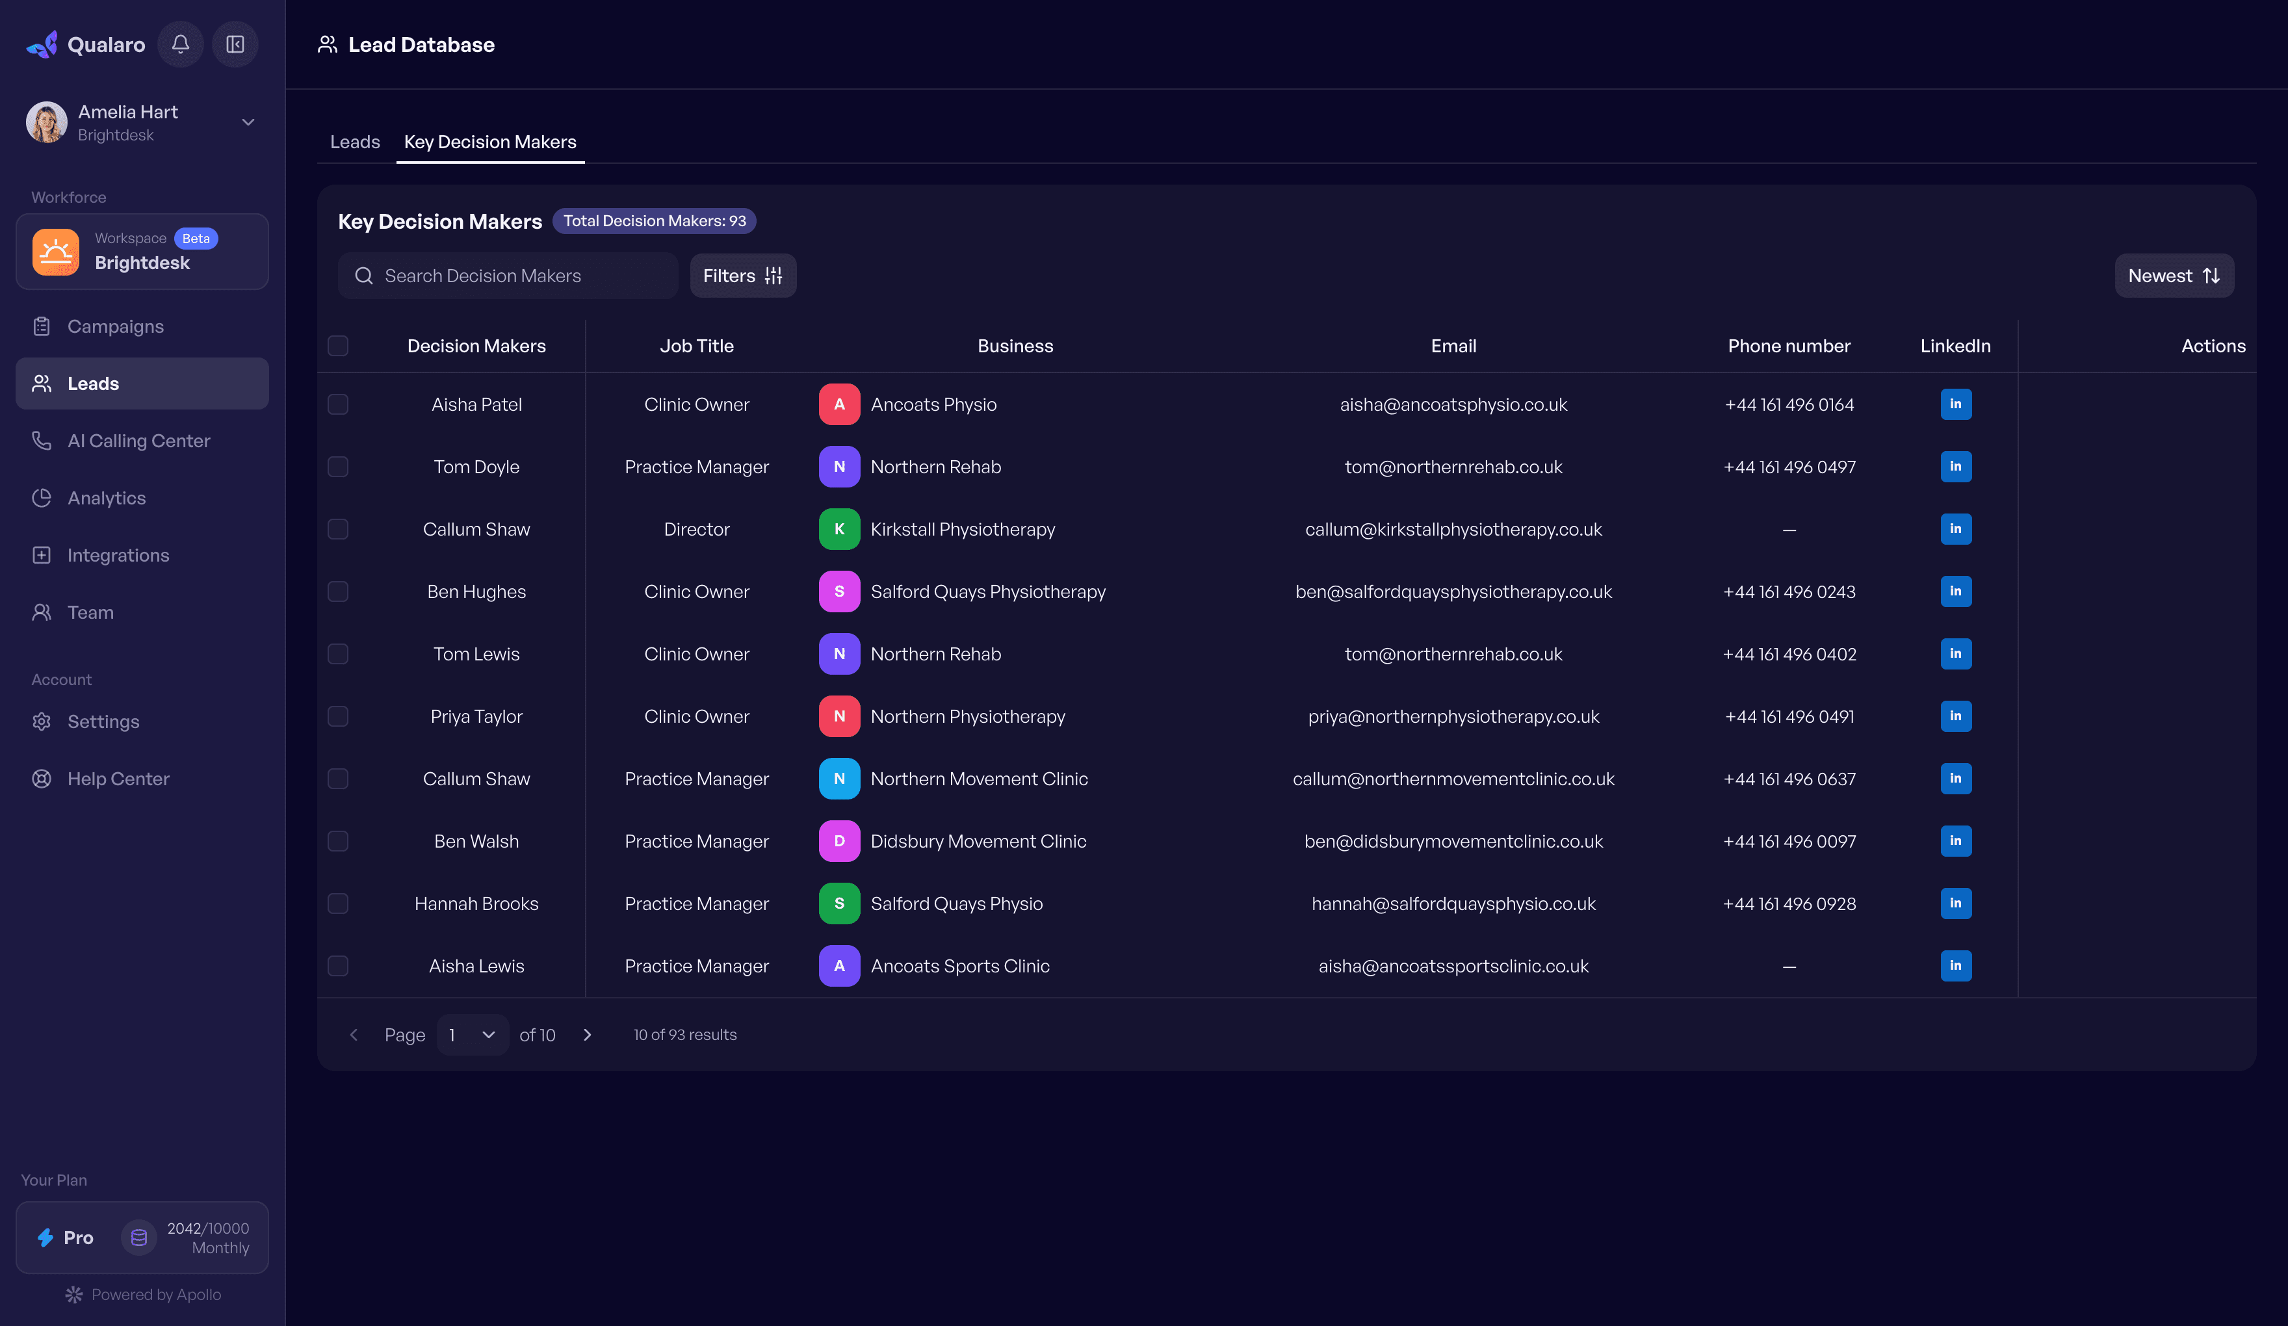This screenshot has width=2288, height=1326.
Task: Focus the Search Decision Makers field
Action: [508, 276]
